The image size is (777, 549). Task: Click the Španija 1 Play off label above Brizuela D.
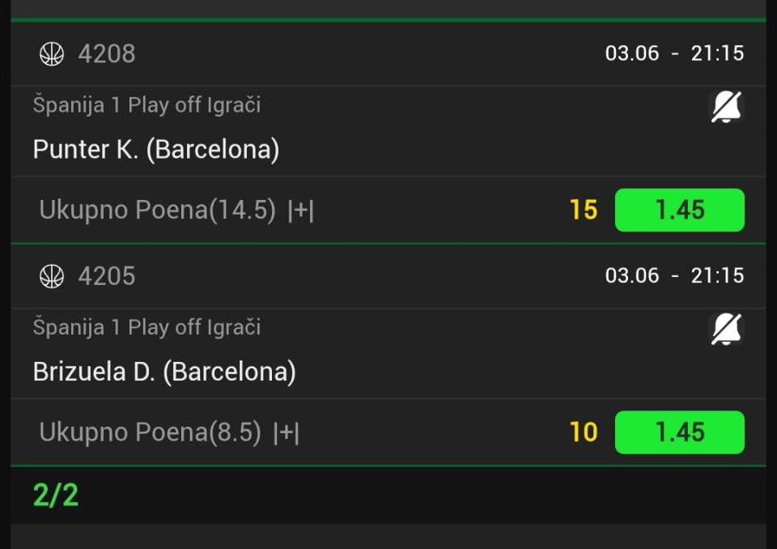[x=146, y=328]
